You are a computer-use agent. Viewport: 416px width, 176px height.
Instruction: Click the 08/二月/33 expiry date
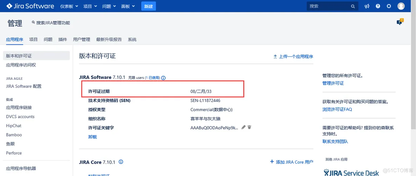point(201,91)
